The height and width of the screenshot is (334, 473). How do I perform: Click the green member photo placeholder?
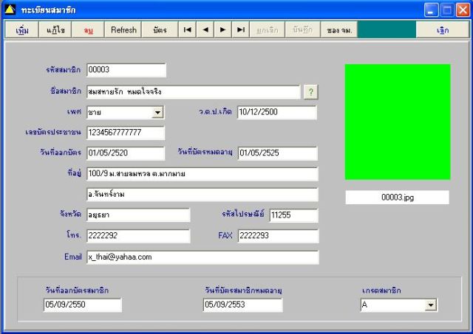(398, 122)
